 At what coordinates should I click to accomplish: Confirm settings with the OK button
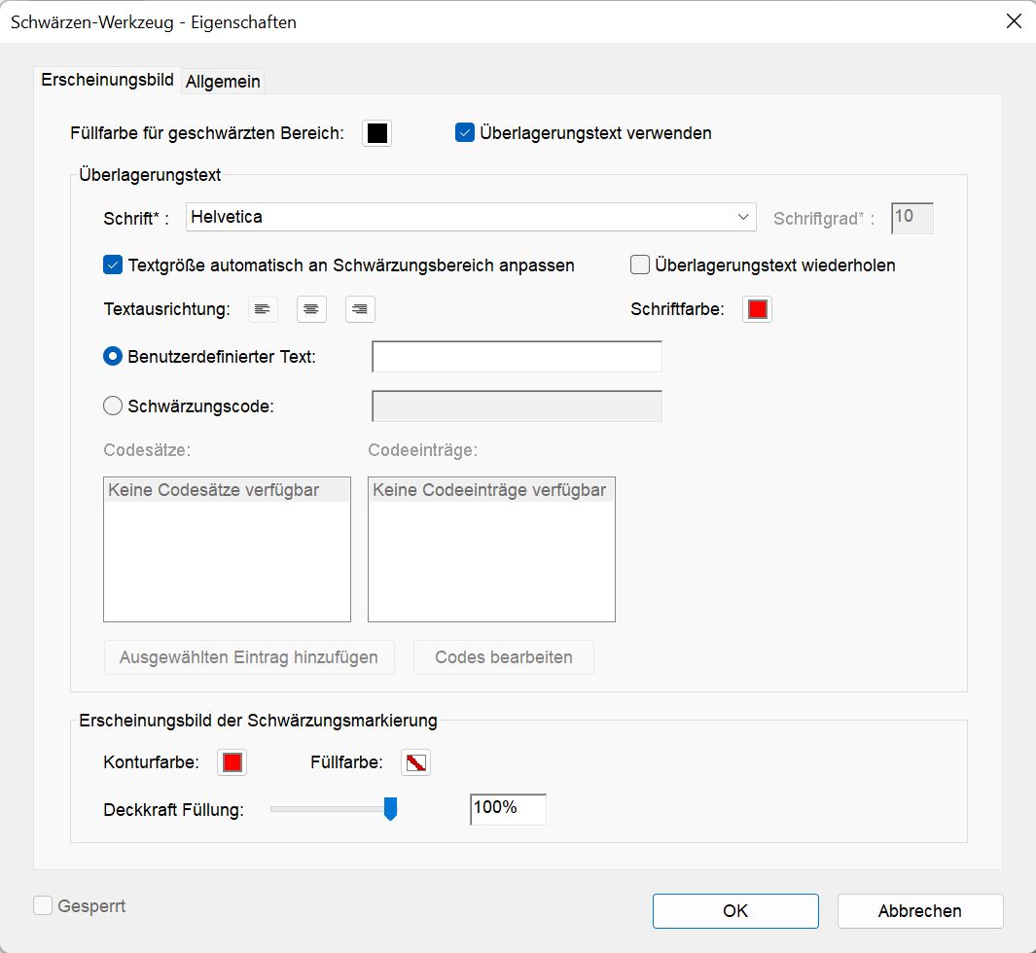pyautogui.click(x=735, y=911)
